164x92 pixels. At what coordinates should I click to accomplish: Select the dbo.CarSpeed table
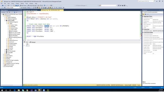[x=14, y=31]
